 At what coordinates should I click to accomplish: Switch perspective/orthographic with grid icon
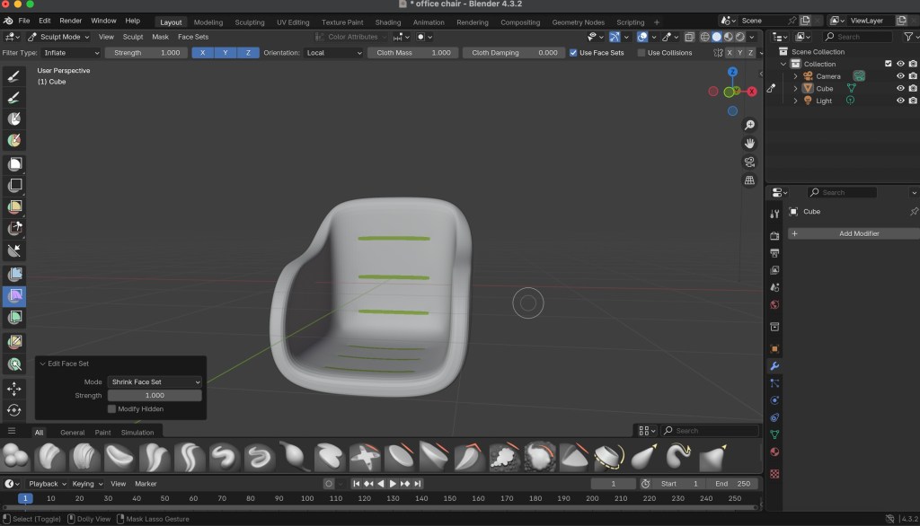(749, 180)
